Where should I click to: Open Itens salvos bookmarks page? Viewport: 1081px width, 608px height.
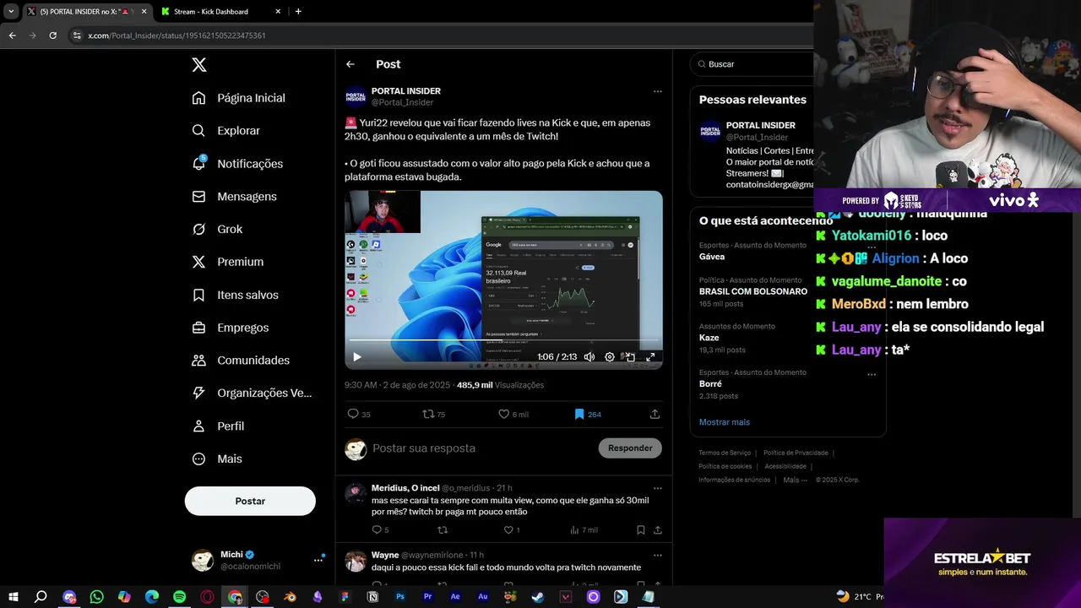(x=235, y=295)
